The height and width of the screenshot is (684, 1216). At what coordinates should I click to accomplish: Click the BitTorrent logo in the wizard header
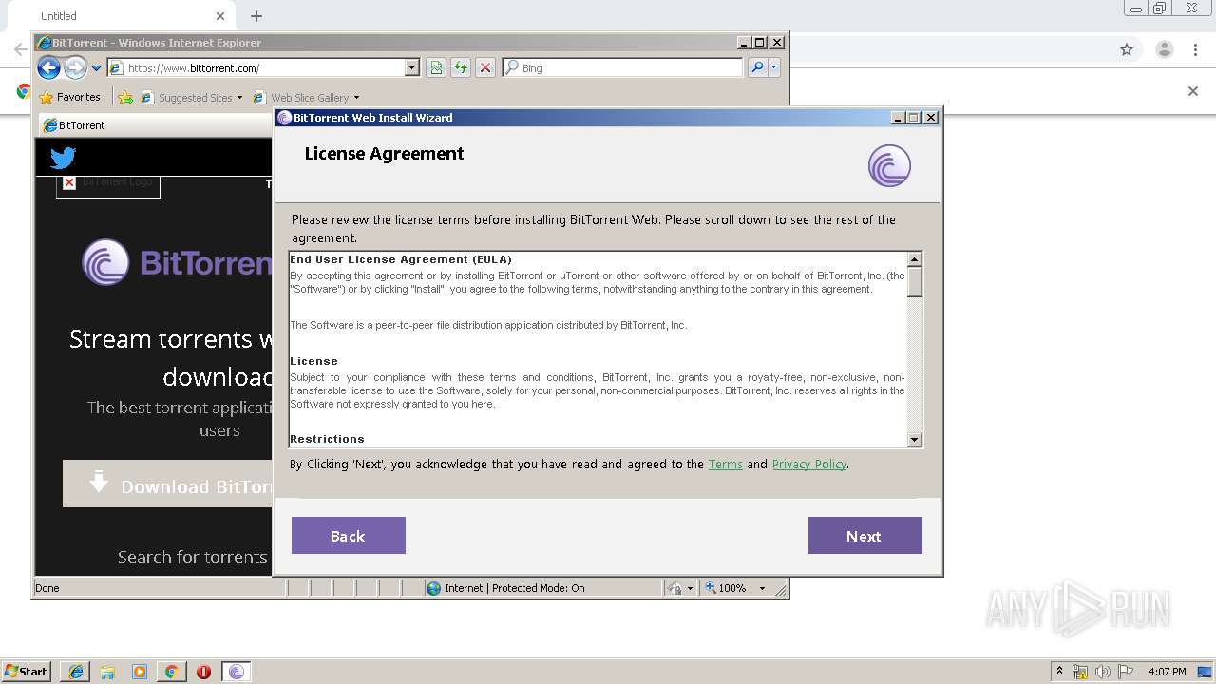(889, 165)
